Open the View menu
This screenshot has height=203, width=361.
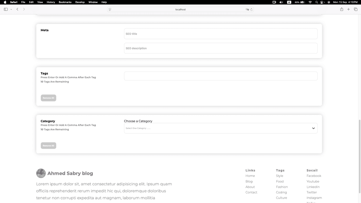[x=40, y=2]
